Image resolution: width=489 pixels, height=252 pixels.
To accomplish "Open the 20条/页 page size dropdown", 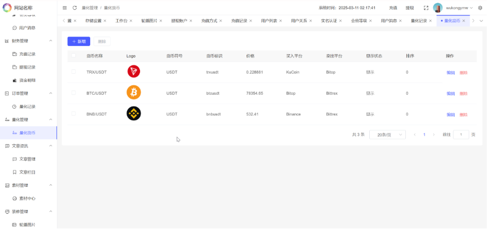I will pos(387,134).
